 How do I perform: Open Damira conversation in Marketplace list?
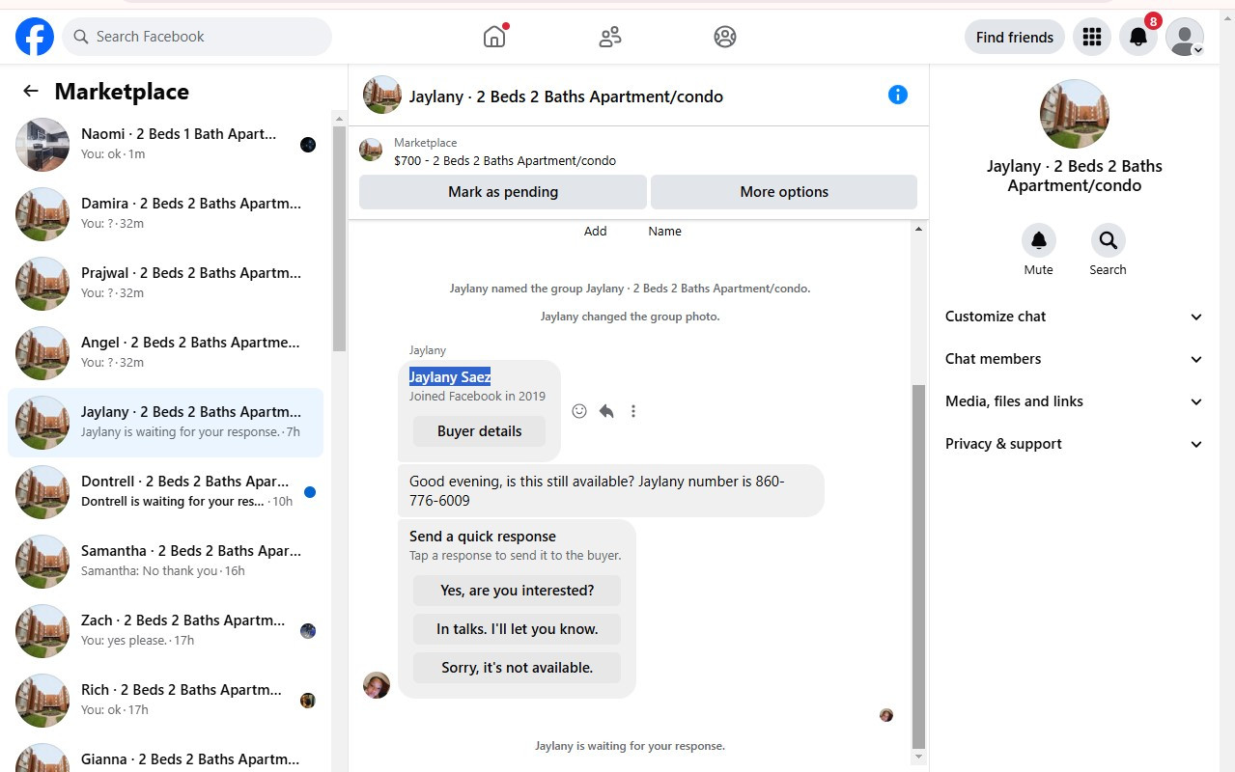coord(166,214)
